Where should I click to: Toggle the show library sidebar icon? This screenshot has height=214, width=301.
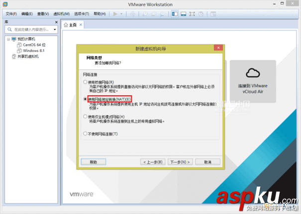pyautogui.click(x=175, y=14)
